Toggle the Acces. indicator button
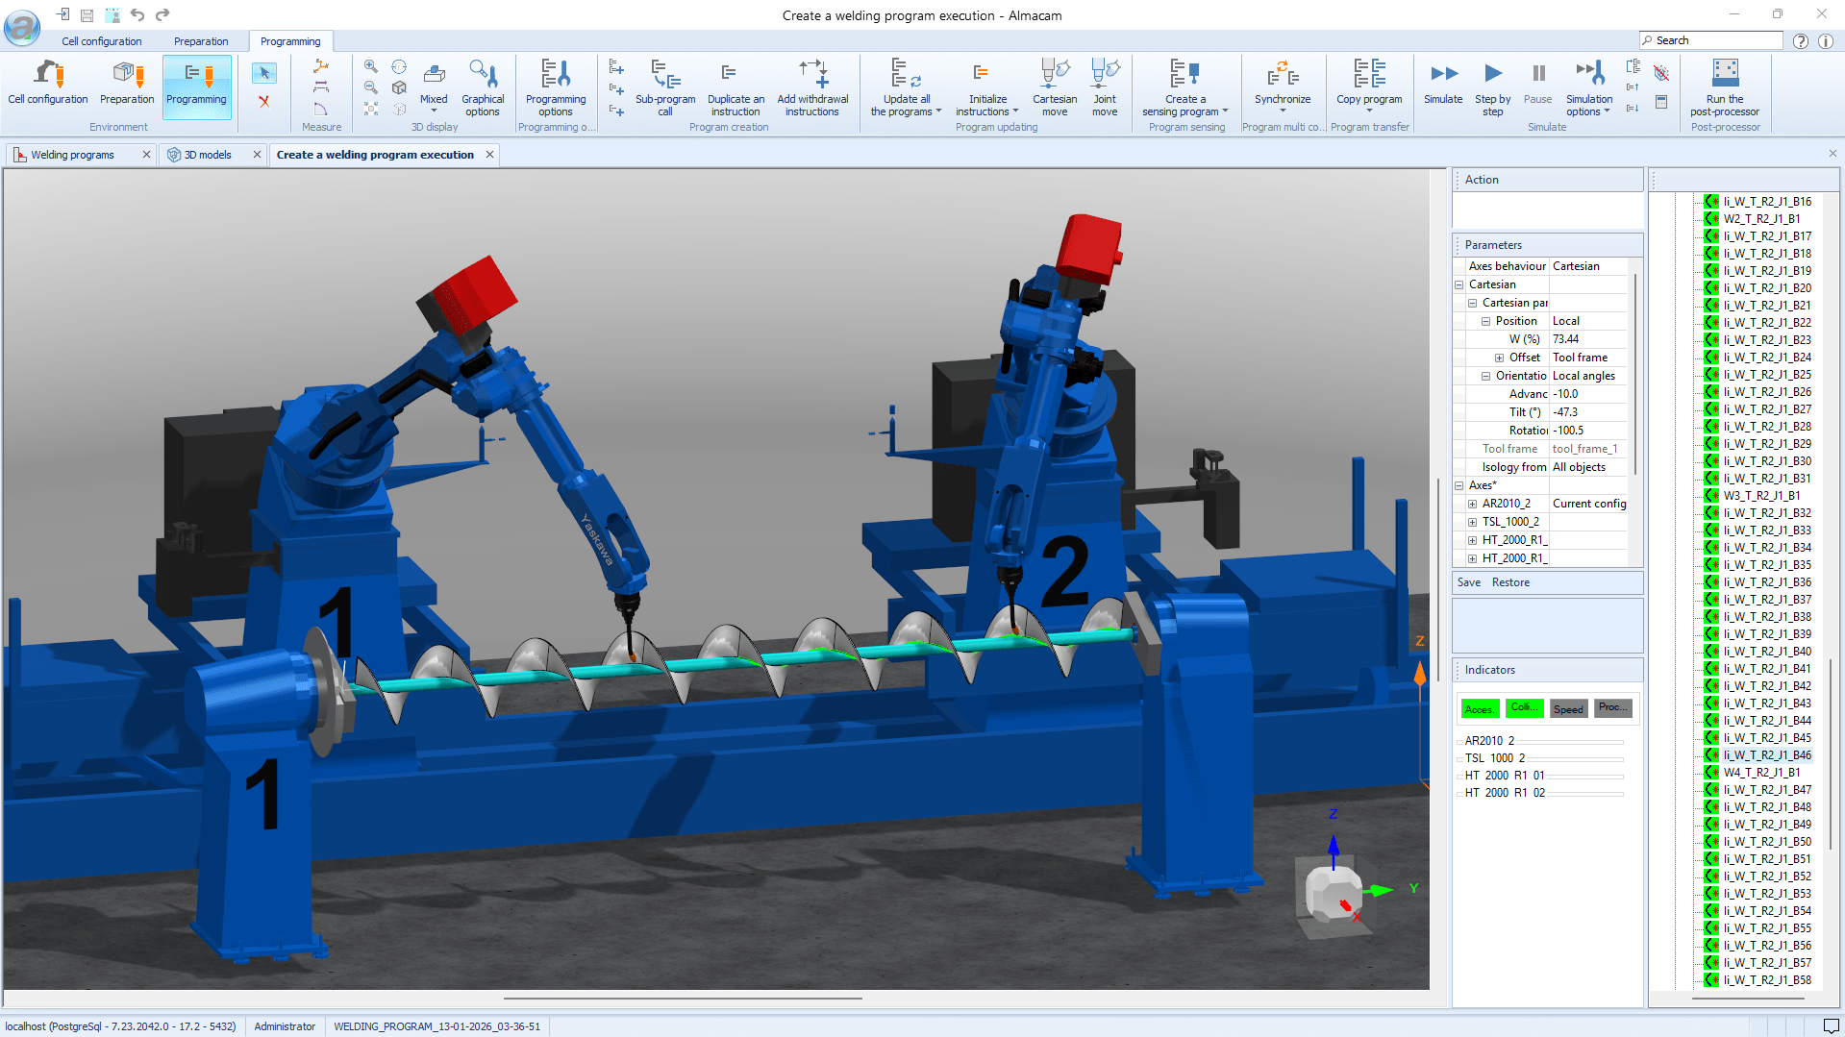Screen dimensions: 1845x1037 pos(1479,709)
